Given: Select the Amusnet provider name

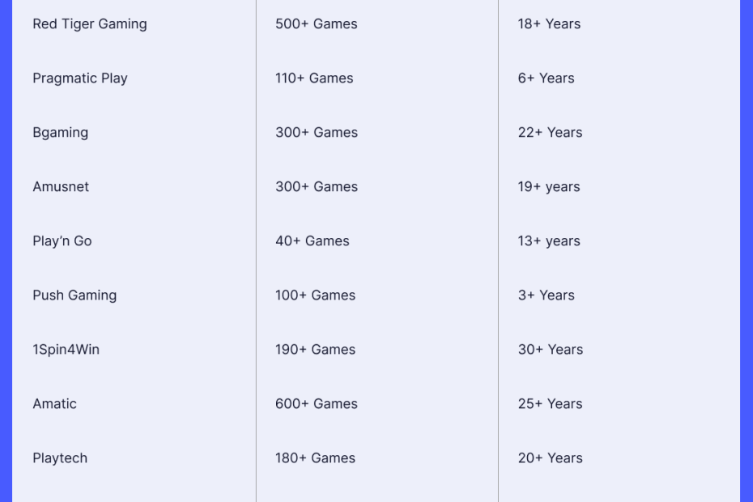Looking at the screenshot, I should [x=61, y=187].
